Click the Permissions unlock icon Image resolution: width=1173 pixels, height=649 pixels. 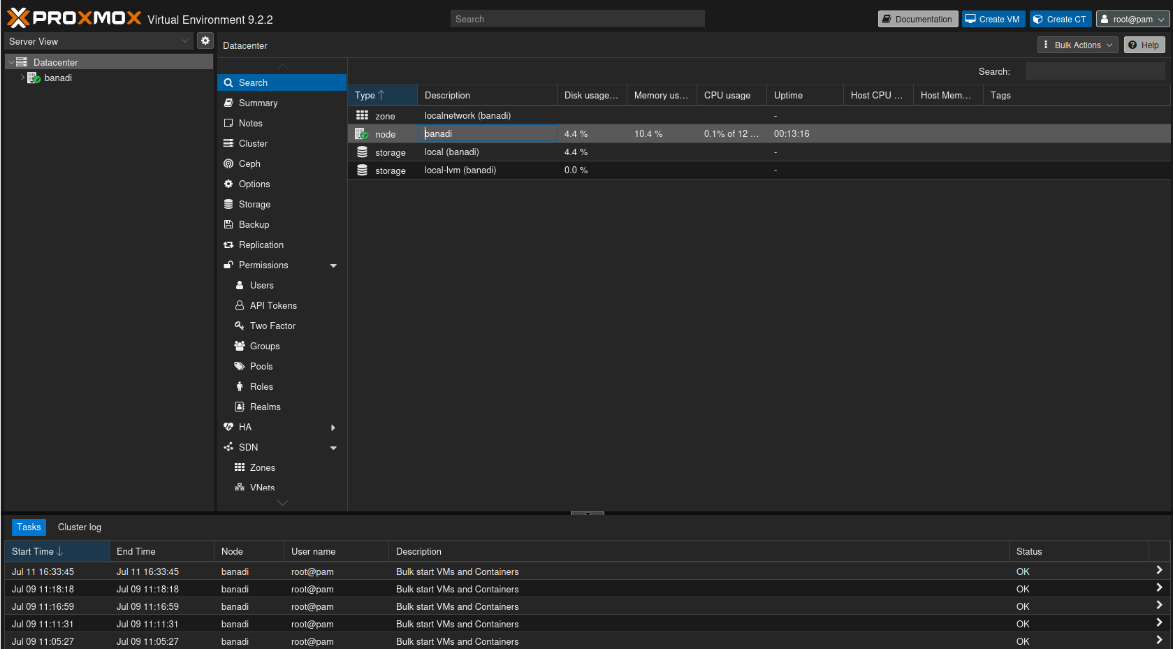228,265
